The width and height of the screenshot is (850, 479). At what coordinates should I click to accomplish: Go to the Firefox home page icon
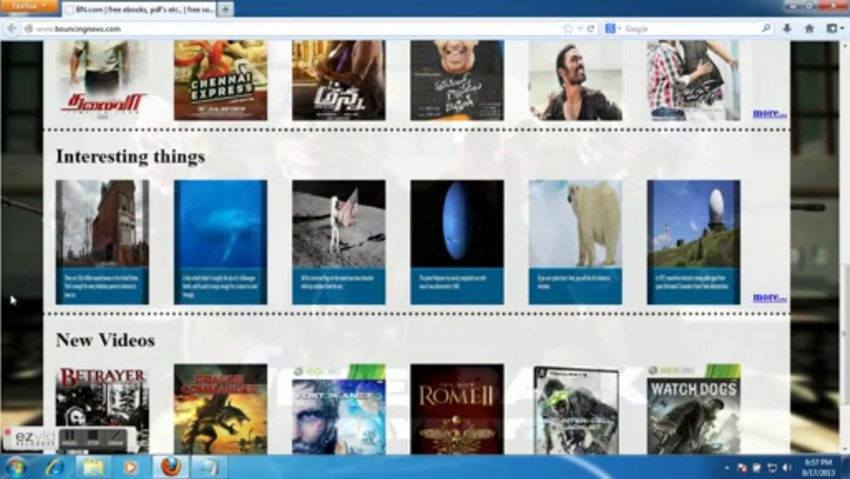pyautogui.click(x=809, y=29)
